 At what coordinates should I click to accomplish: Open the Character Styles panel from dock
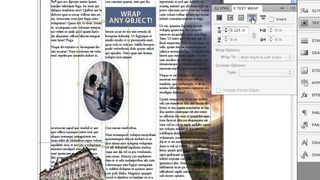(309, 154)
